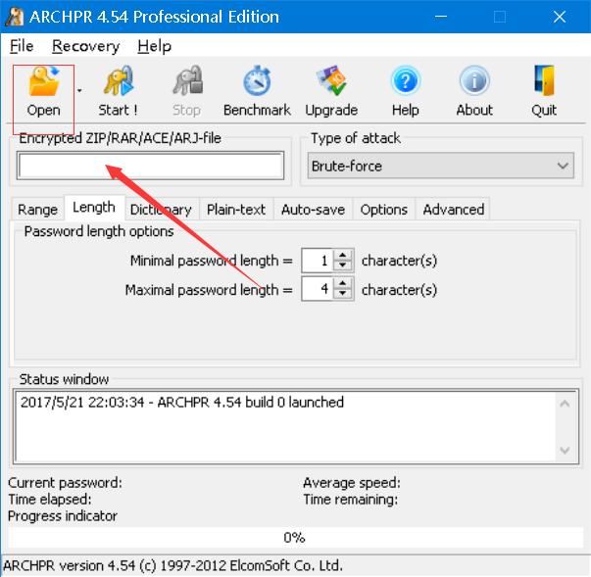This screenshot has width=591, height=577.
Task: Switch to the Options tab
Action: (x=383, y=210)
